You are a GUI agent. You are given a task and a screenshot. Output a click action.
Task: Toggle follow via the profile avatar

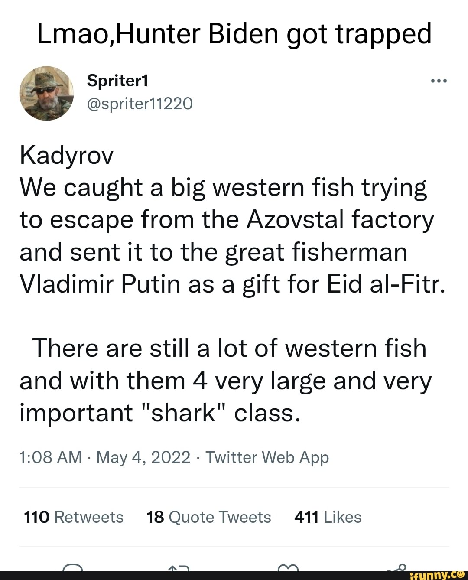[47, 93]
